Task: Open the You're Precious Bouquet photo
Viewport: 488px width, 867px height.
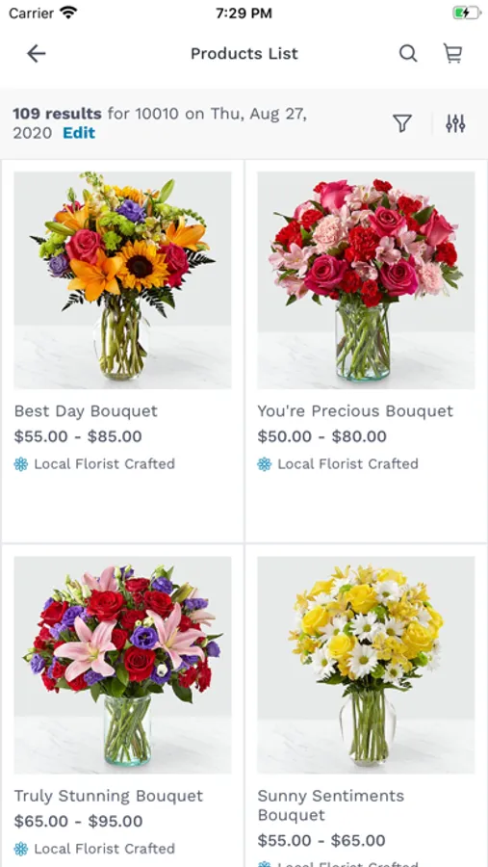Action: pos(366,280)
